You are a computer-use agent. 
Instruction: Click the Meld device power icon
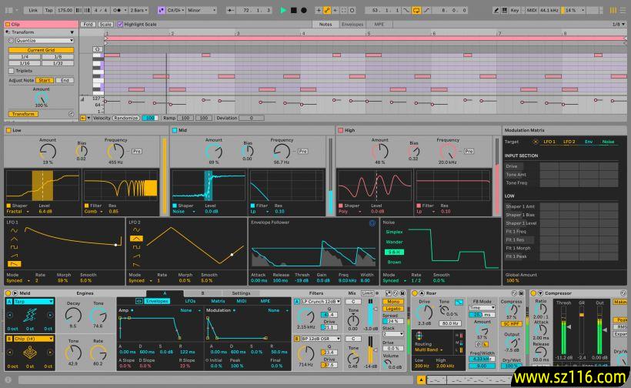point(8,293)
